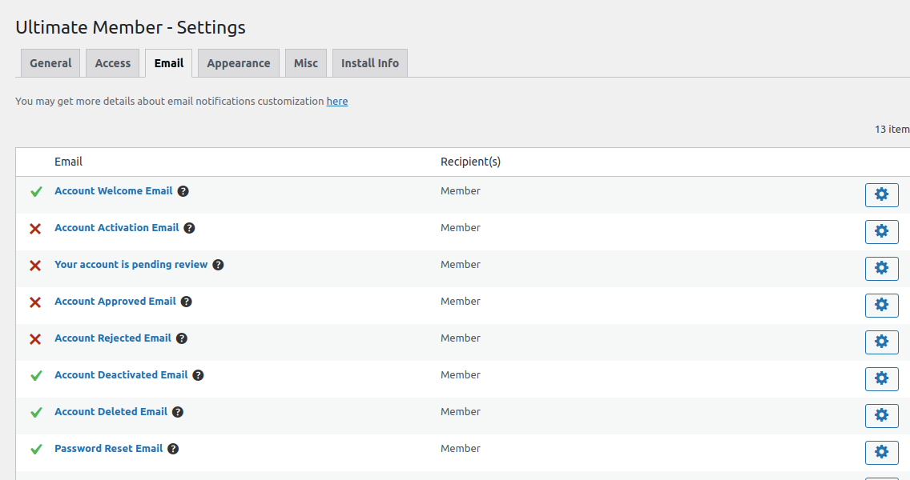This screenshot has width=910, height=480.
Task: Open the Install Info tab
Action: click(x=370, y=63)
